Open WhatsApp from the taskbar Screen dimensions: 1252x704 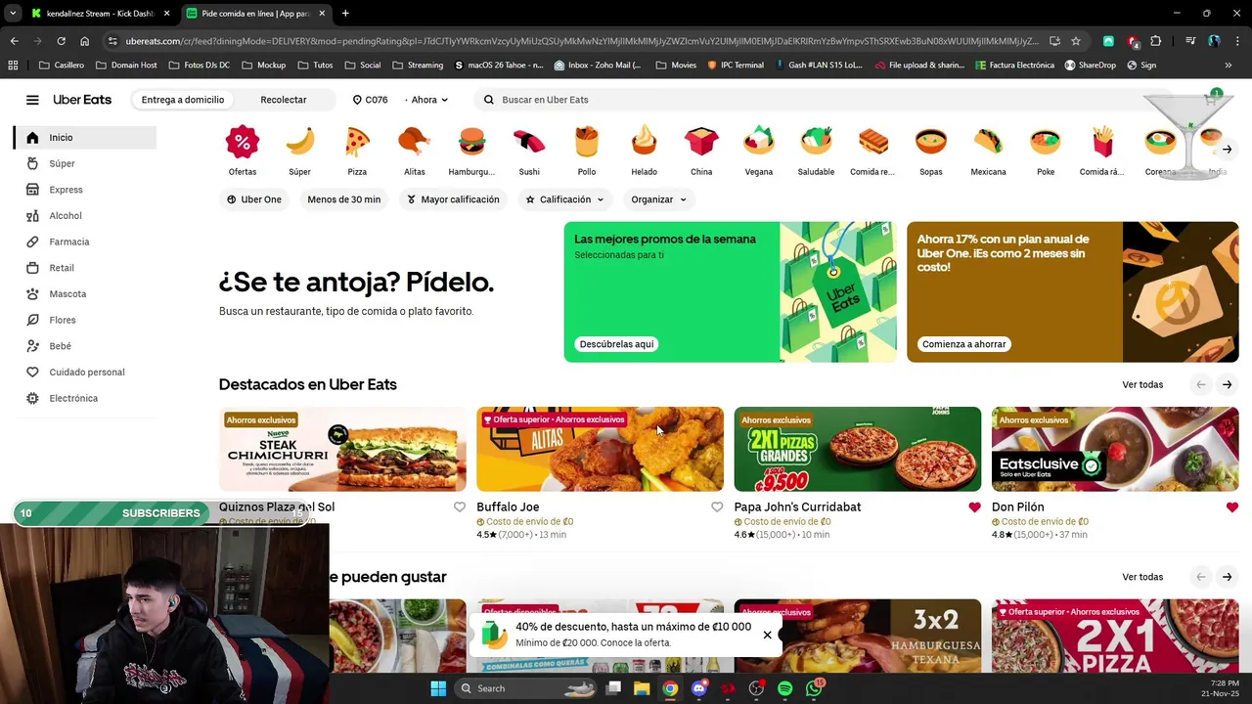814,688
